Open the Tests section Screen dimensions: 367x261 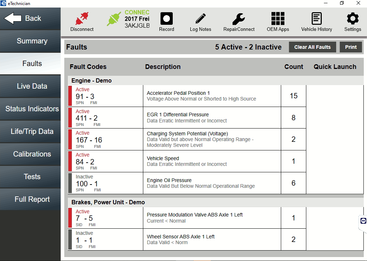tap(31, 177)
